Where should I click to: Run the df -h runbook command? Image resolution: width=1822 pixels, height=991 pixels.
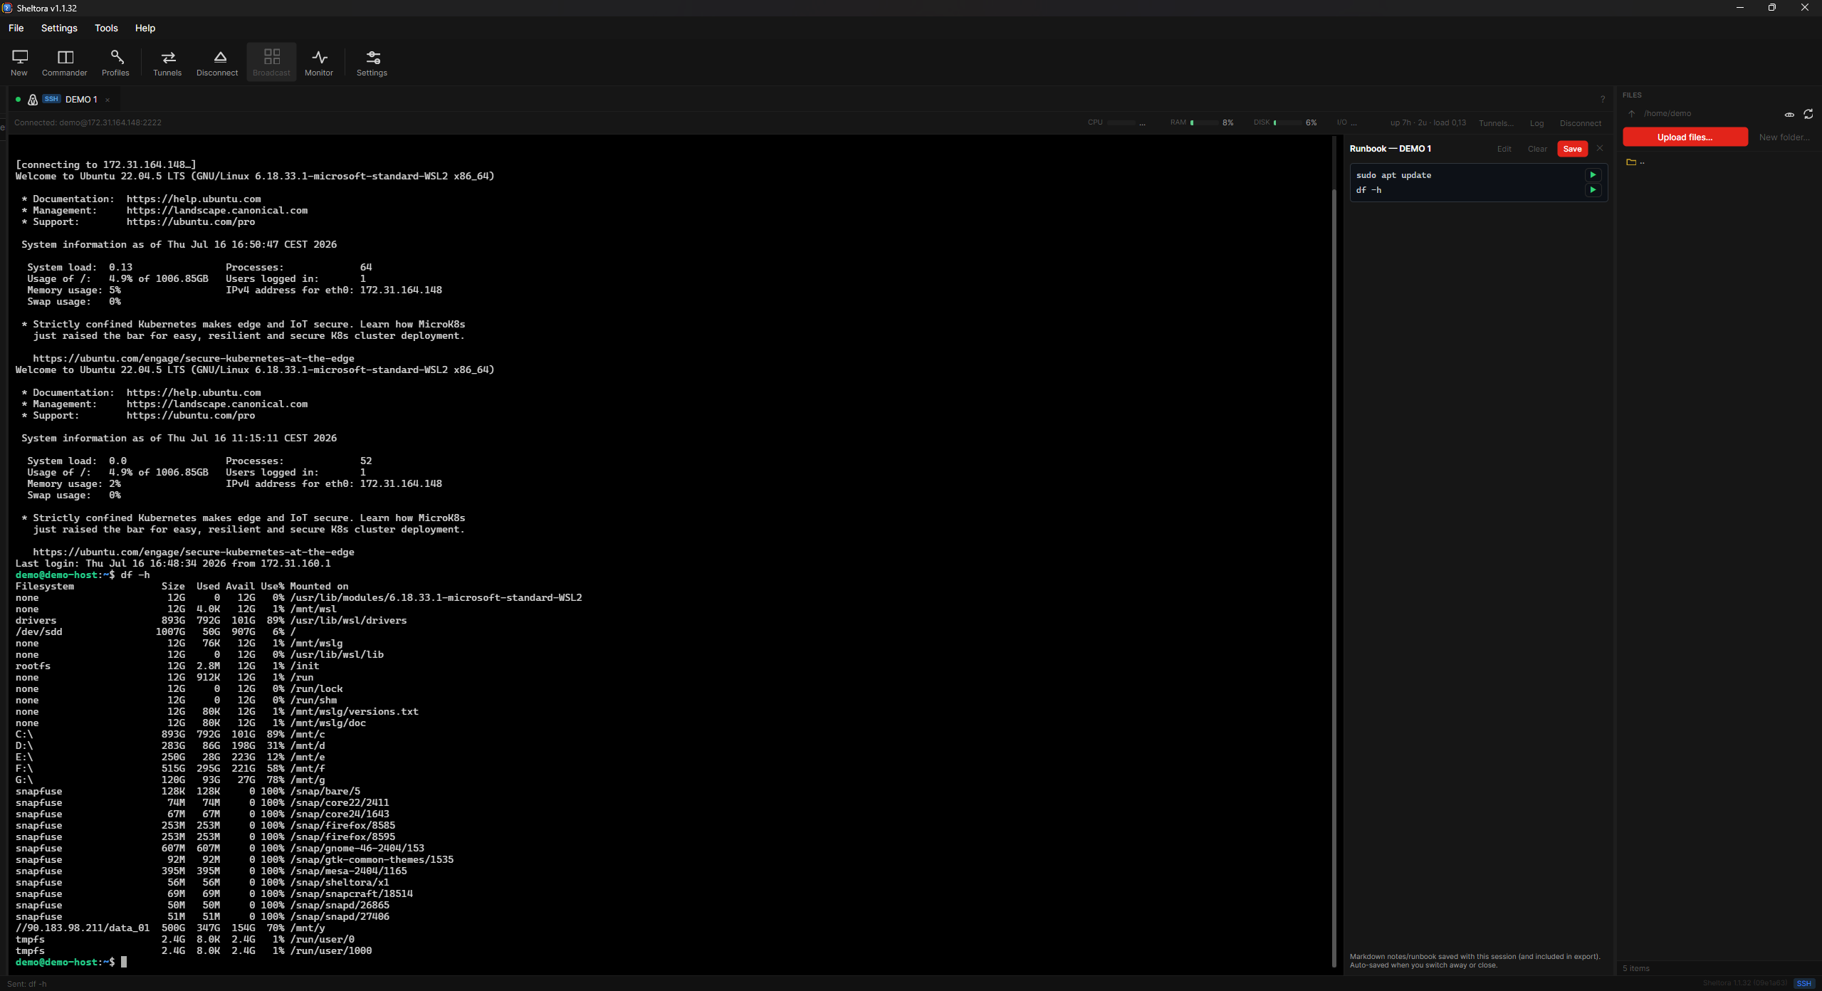(1593, 190)
